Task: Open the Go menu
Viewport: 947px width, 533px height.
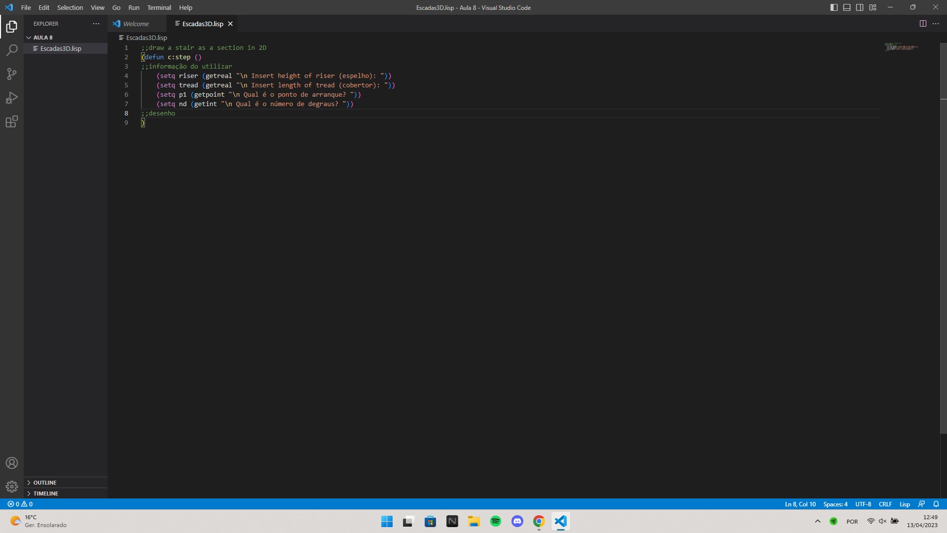Action: pos(116,7)
